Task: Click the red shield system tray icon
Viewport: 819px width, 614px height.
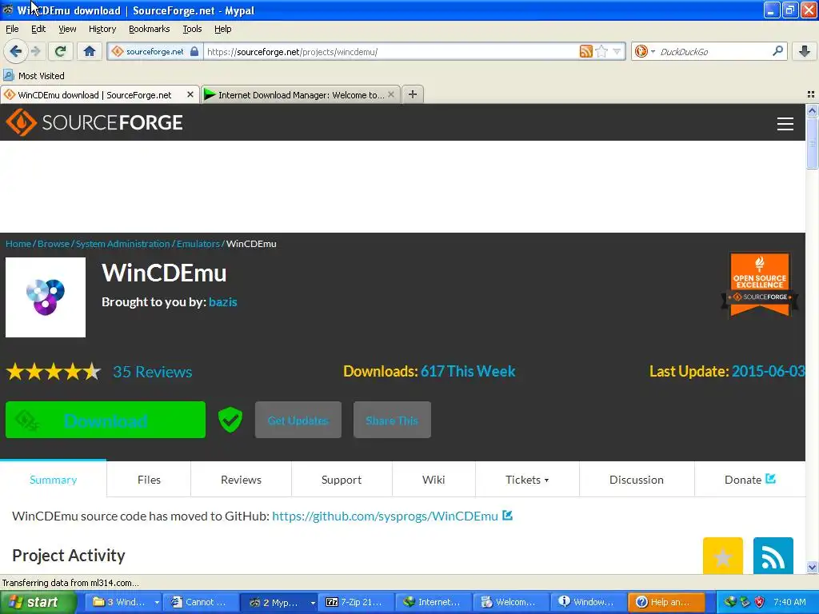Action: (x=760, y=602)
